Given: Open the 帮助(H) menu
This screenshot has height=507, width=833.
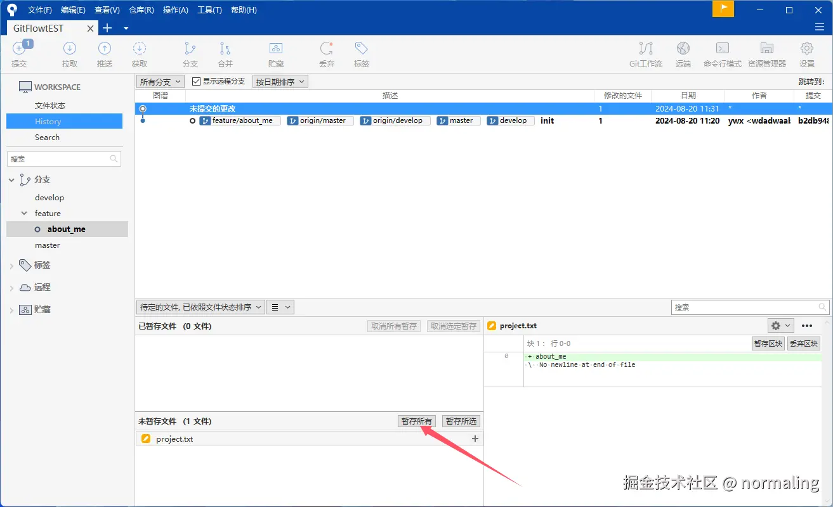Looking at the screenshot, I should tap(244, 10).
